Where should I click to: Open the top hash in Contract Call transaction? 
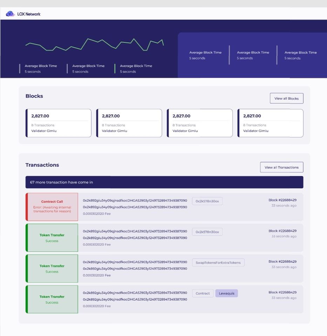(x=135, y=201)
